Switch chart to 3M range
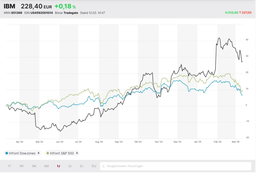Viewport: 256px width, 173px height. (x=34, y=166)
